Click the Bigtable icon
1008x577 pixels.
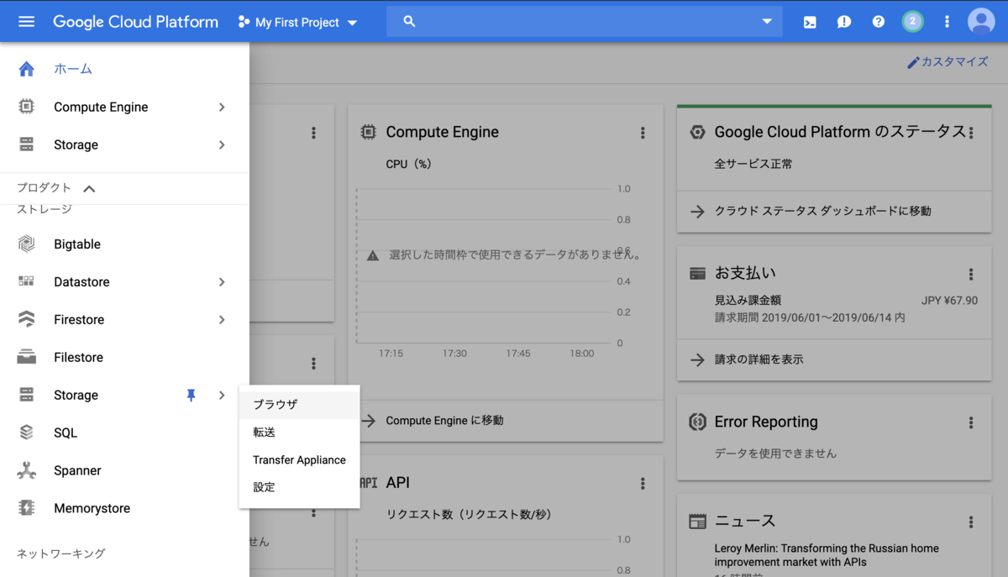coord(26,244)
